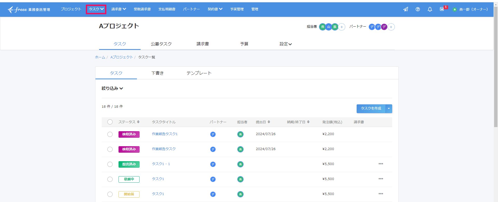Expand the タスク menu in top navigation

tap(96, 9)
